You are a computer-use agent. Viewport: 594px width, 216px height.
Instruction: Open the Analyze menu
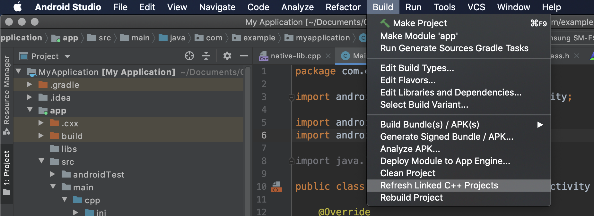click(x=297, y=7)
